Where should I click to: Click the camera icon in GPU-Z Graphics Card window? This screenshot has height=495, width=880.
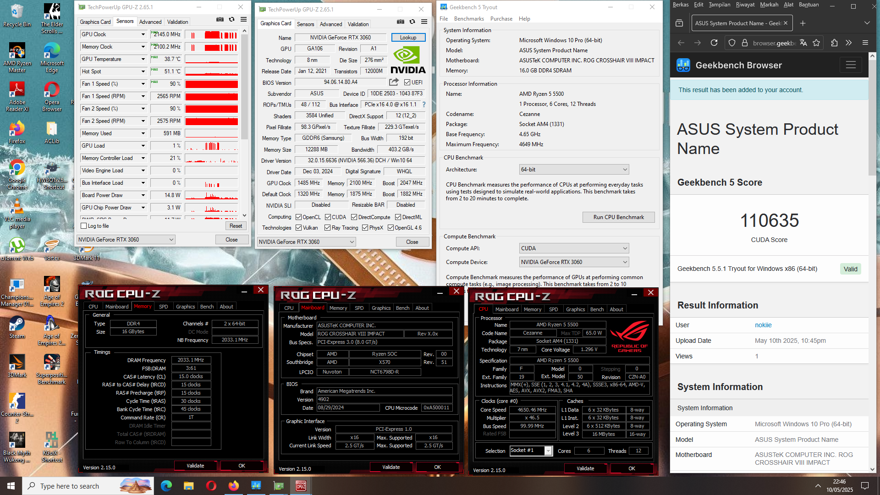tap(401, 22)
